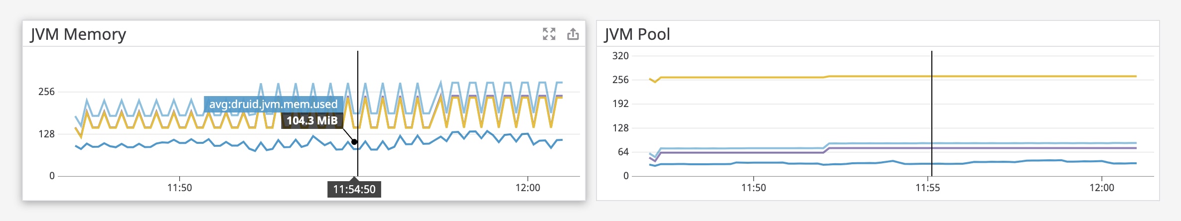The height and width of the screenshot is (221, 1181).
Task: Click the highlighted data point dot in JVM Memory
Action: pos(354,142)
